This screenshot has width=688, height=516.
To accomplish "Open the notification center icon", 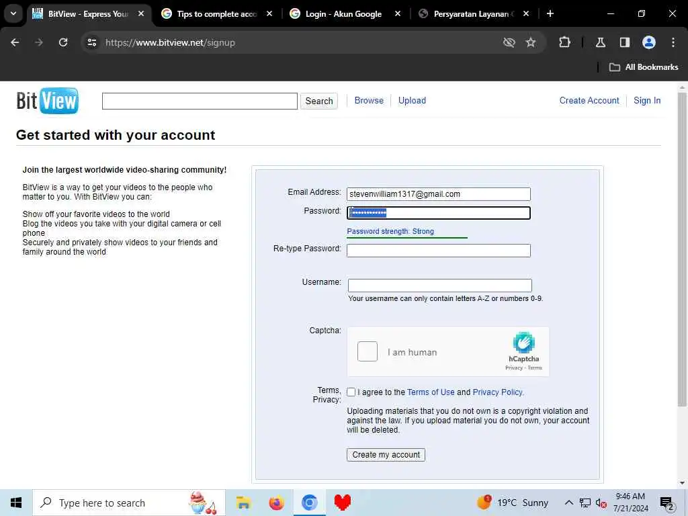I will click(x=666, y=503).
